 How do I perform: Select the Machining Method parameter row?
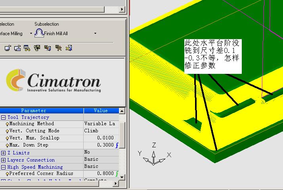tap(59, 124)
